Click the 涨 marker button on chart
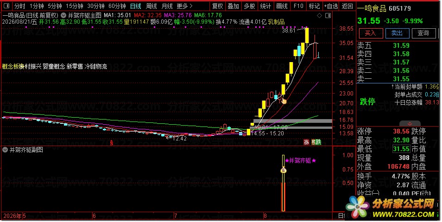This screenshot has height=222, width=442. [x=306, y=142]
